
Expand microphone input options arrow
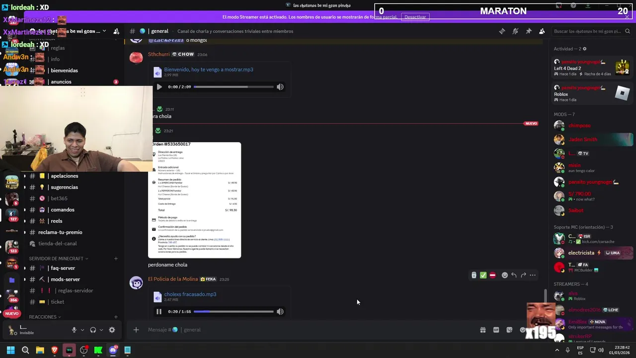click(x=82, y=330)
